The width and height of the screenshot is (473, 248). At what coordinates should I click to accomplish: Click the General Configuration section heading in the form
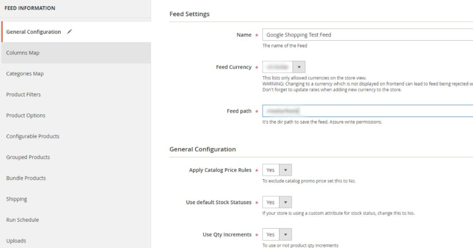click(203, 149)
